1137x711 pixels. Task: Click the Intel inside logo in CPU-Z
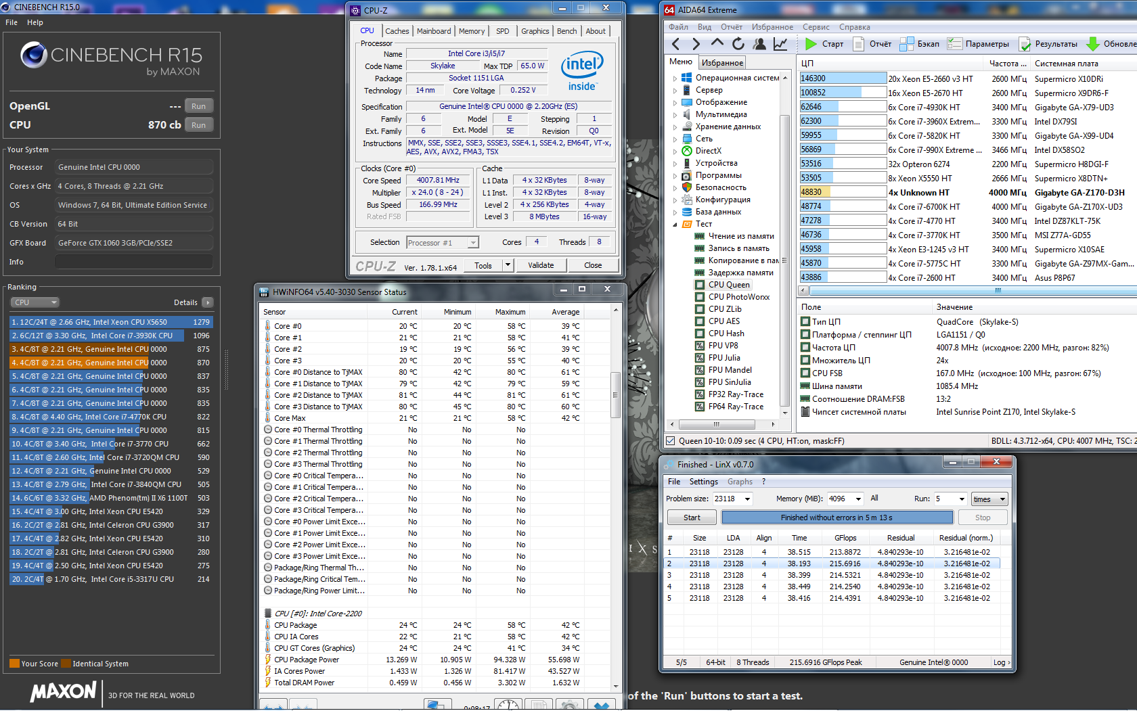coord(582,71)
